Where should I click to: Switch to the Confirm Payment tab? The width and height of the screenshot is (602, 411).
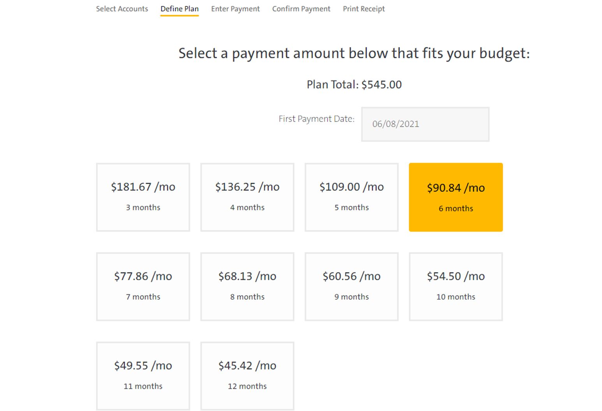tap(301, 9)
